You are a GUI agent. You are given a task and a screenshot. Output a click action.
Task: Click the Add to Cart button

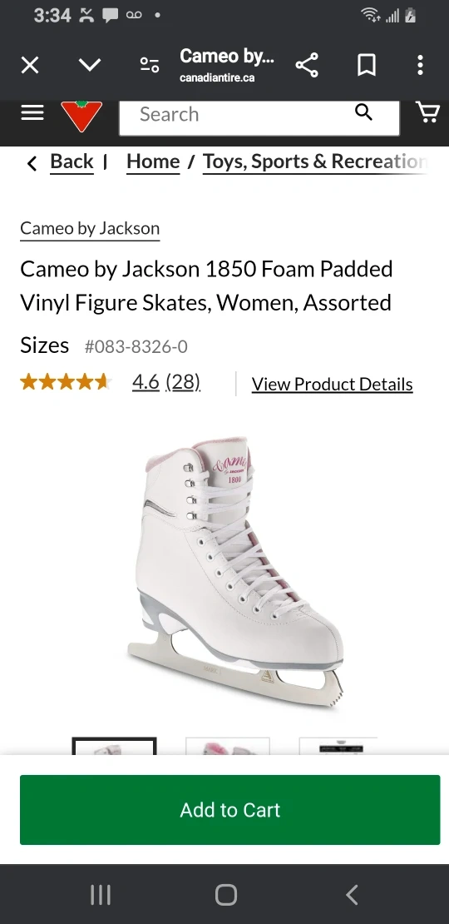click(x=230, y=810)
